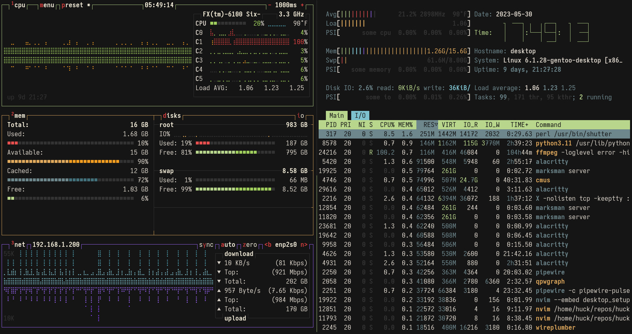This screenshot has width=632, height=334.
Task: Click the root disk Used 19% bar
Action: (x=235, y=143)
